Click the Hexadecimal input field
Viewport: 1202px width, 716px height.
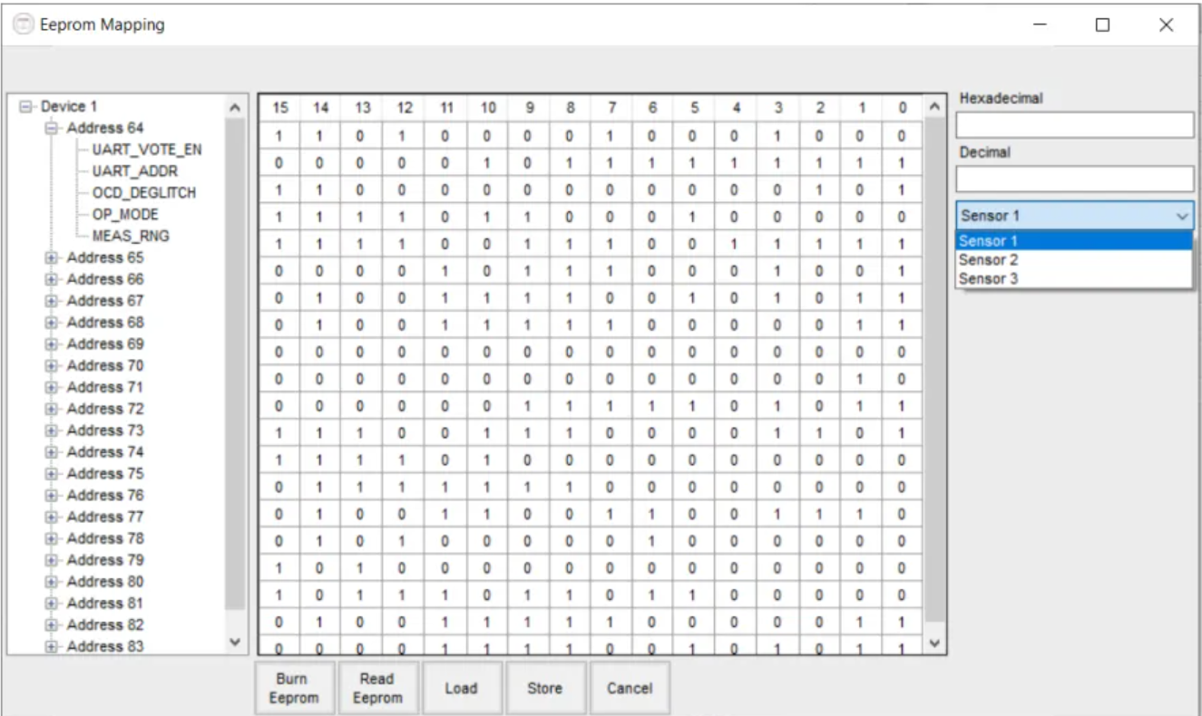(1074, 125)
